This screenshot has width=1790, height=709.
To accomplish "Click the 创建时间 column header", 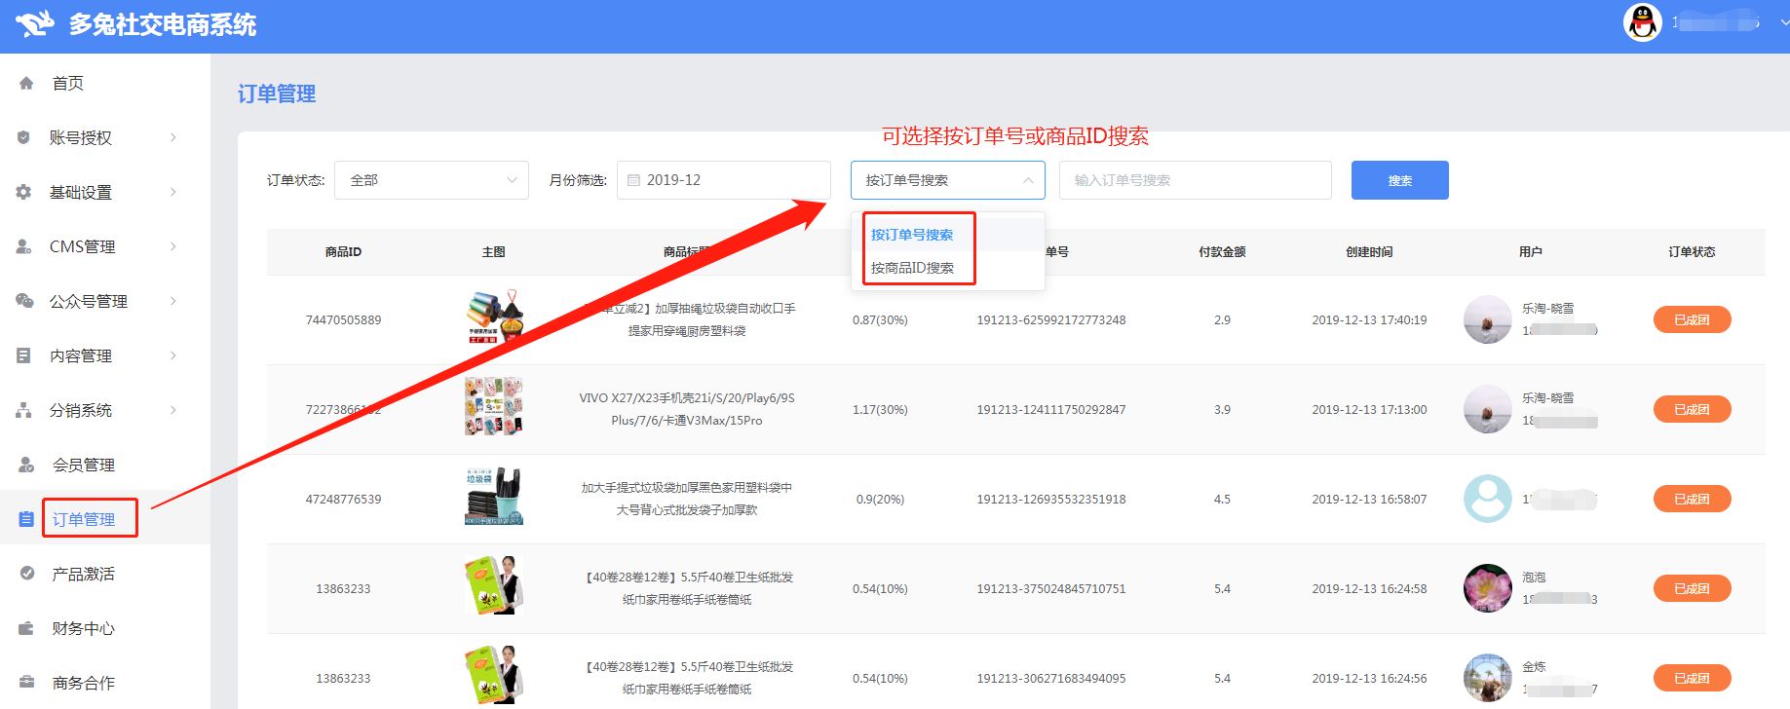I will (x=1369, y=251).
